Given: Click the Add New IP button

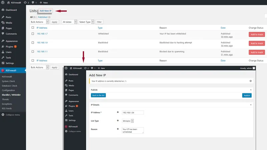Looking at the screenshot, I should (45, 11).
